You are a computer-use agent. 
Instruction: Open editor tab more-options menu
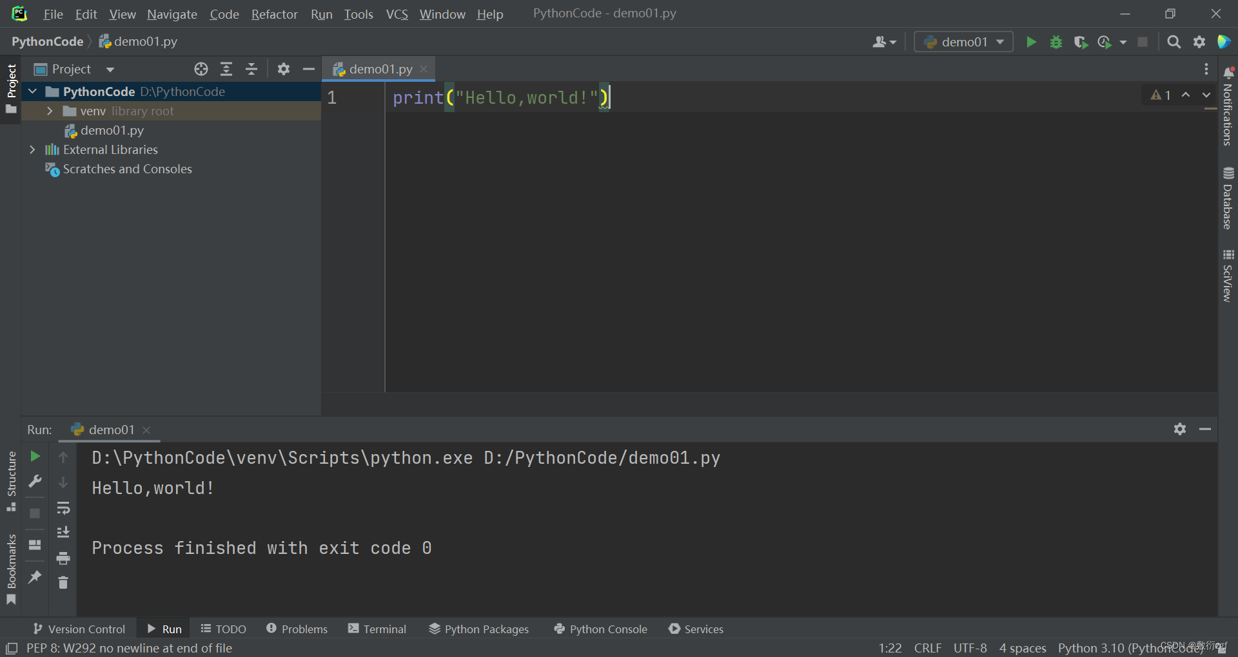(1206, 69)
